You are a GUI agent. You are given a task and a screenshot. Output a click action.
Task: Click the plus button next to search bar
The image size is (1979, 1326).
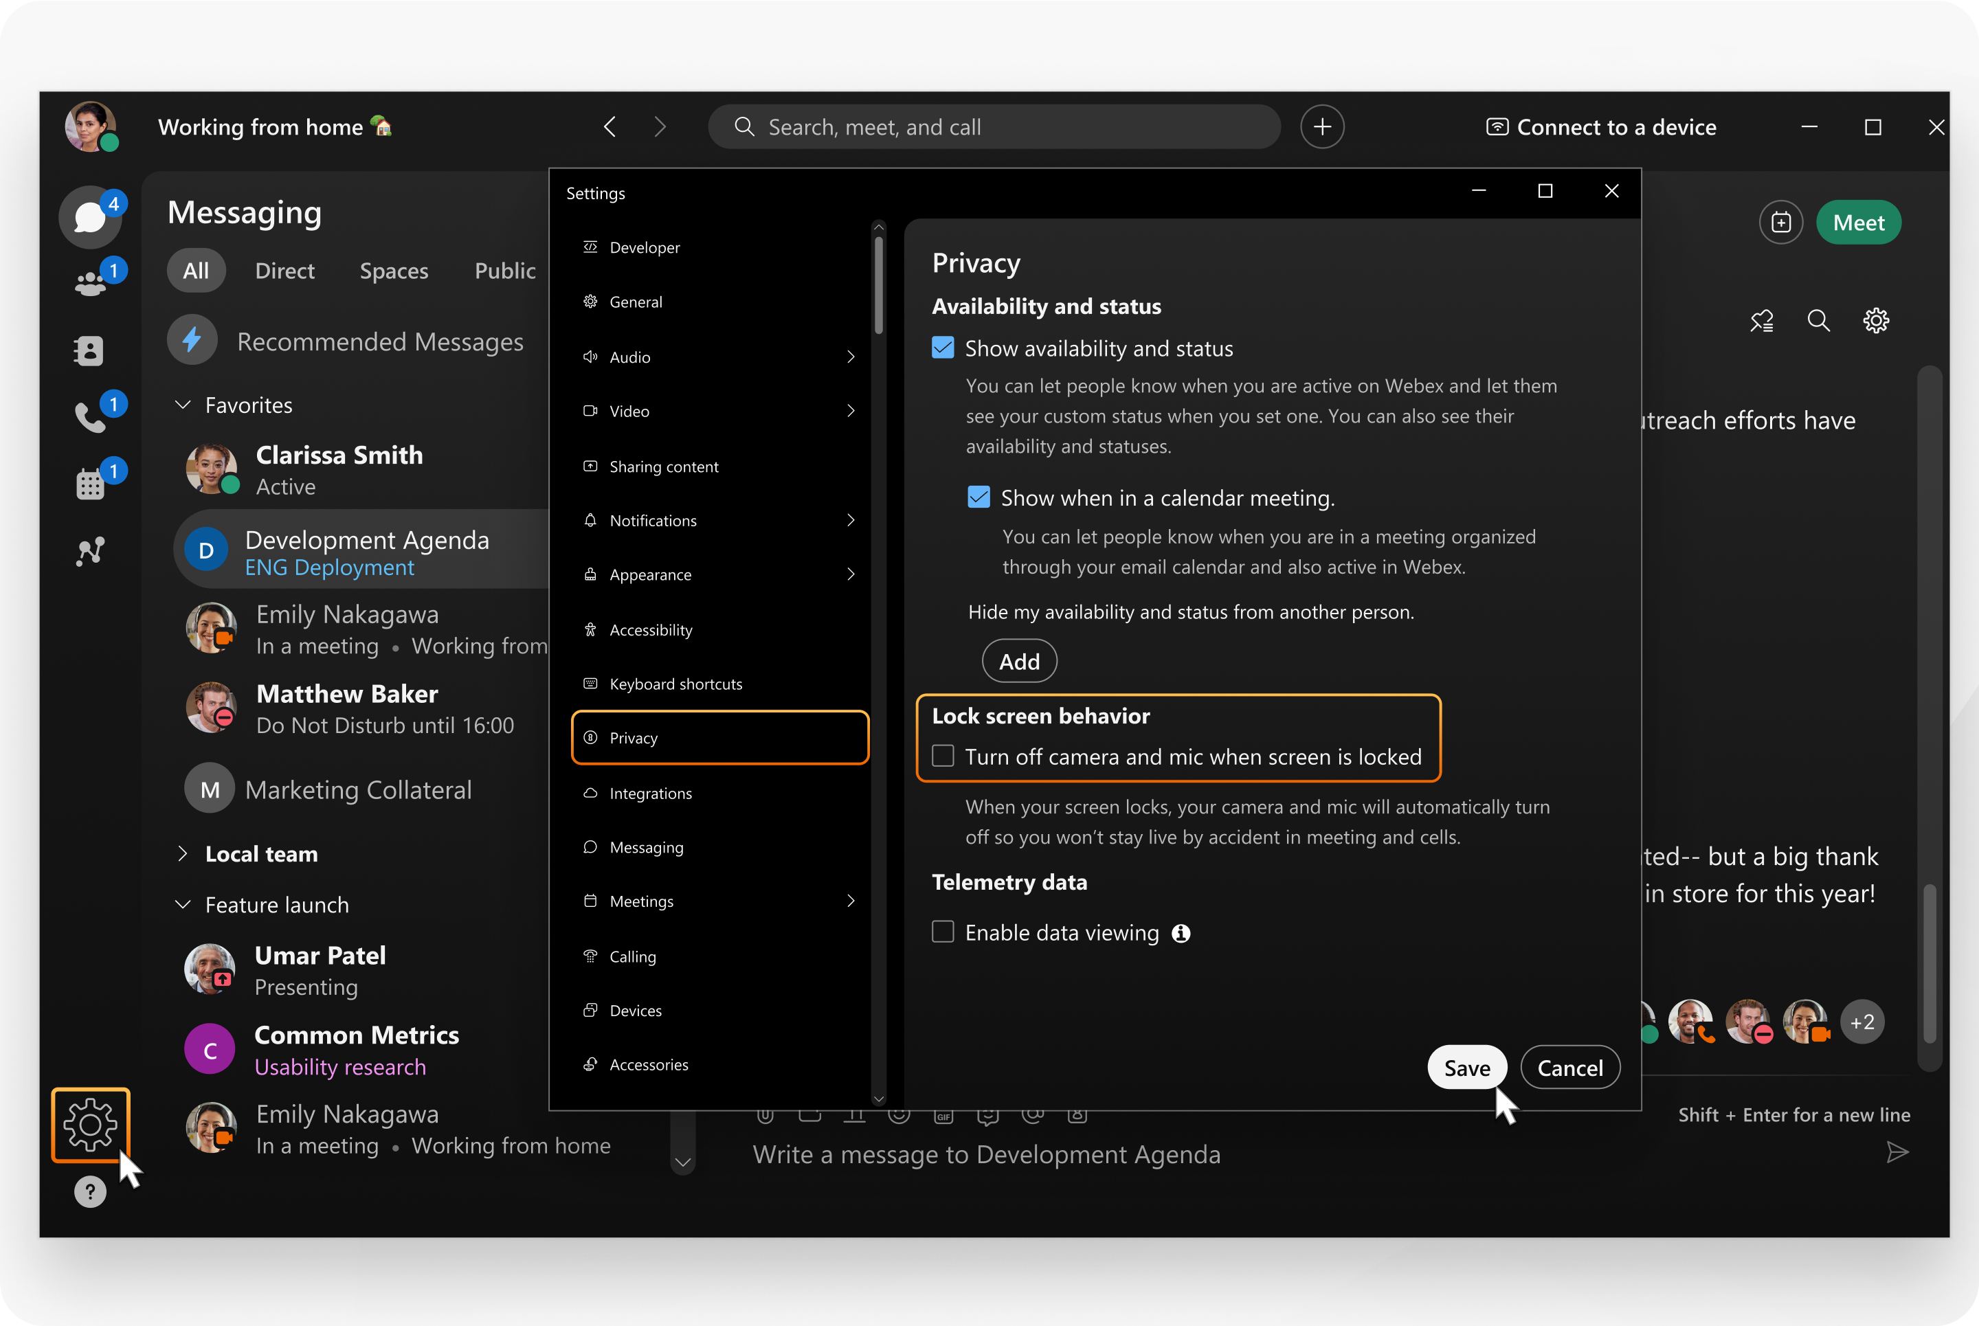coord(1322,127)
